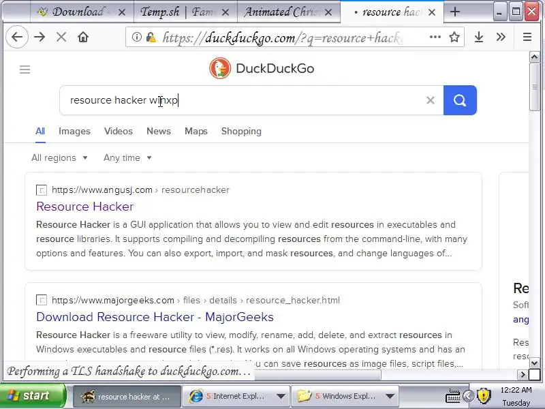
Task: Open Download Resource Hacker - MajorGeeks link
Action: [155, 317]
